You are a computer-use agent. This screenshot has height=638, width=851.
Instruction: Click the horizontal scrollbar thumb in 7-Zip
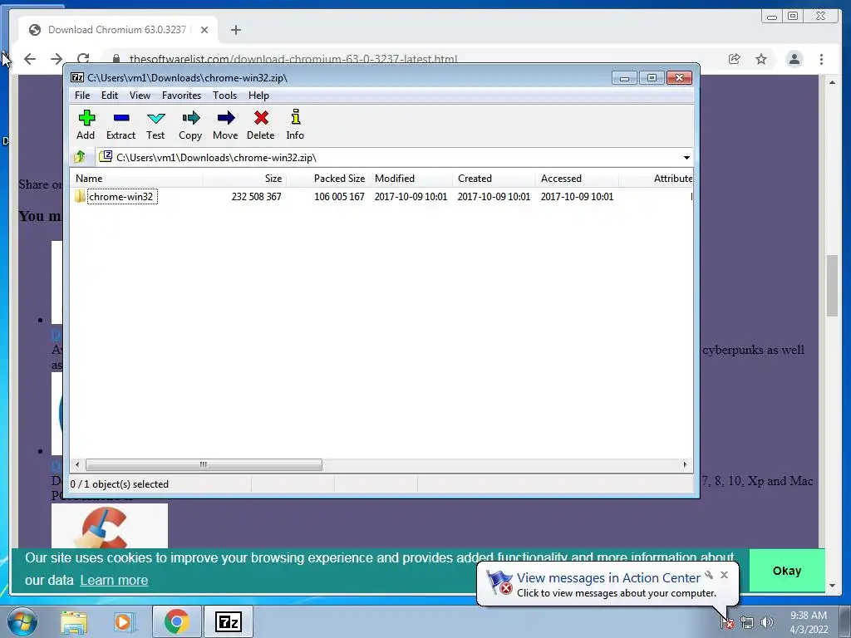[204, 465]
